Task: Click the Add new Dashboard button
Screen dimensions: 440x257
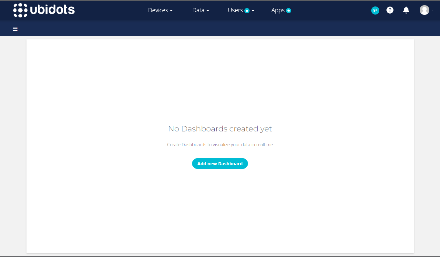Action: tap(220, 163)
